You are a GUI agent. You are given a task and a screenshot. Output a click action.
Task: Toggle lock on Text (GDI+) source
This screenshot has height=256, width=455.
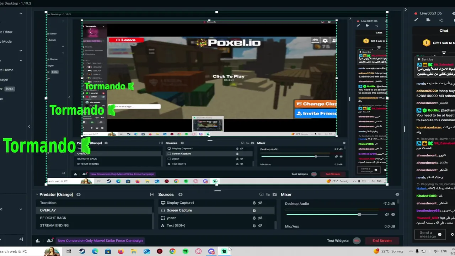(254, 225)
